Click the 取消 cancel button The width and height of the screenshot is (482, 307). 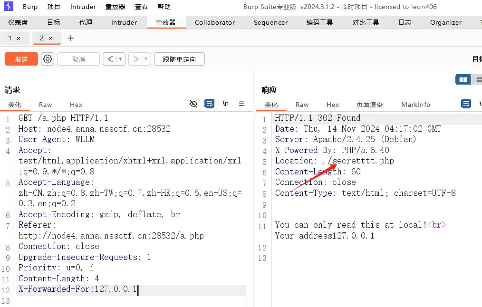click(x=78, y=59)
